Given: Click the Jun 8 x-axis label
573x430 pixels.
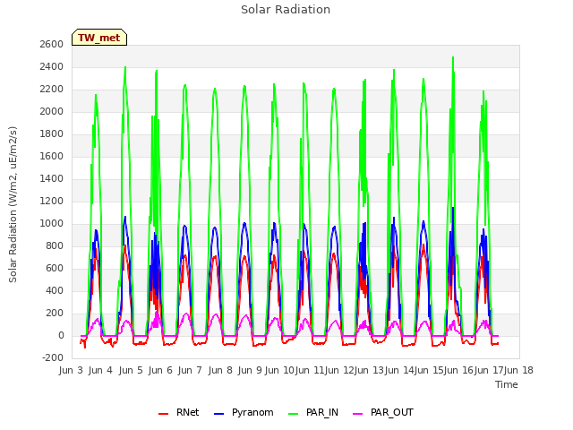Looking at the screenshot, I should click(220, 370).
